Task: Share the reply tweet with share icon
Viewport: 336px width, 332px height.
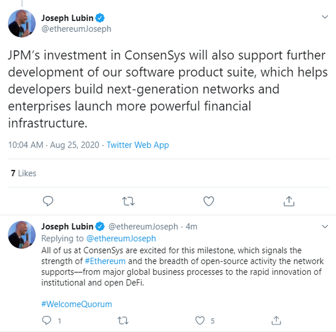Action: 276,321
